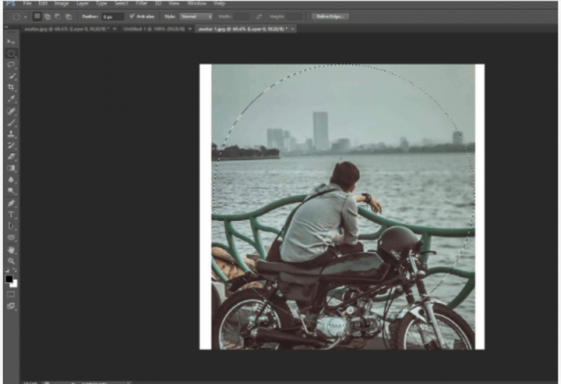The width and height of the screenshot is (561, 384).
Task: Select the Horizontal Type tool
Action: point(11,215)
